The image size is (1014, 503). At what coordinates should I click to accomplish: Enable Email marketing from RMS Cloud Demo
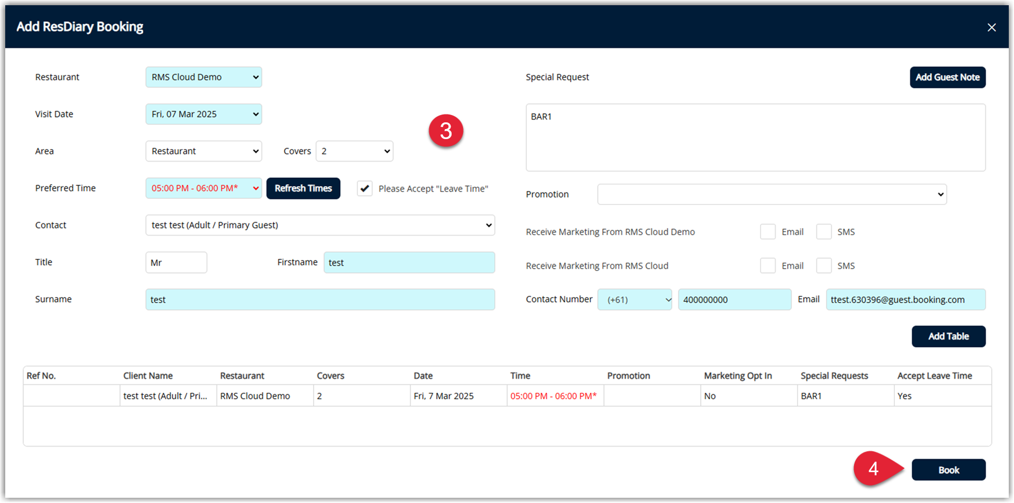pyautogui.click(x=768, y=232)
